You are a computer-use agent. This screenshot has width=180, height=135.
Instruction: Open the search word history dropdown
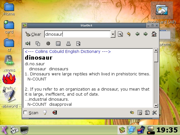(113, 34)
